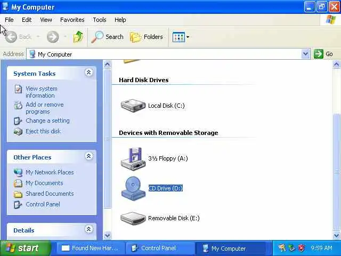Open the View menu
This screenshot has width=341, height=256.
point(46,20)
